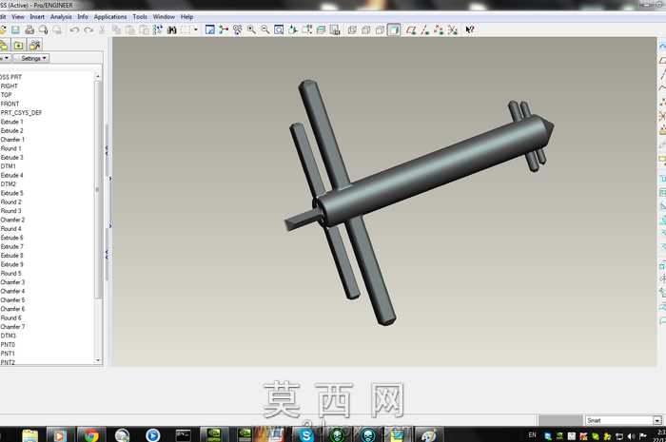
Task: Toggle datum points display
Action: (x=439, y=29)
